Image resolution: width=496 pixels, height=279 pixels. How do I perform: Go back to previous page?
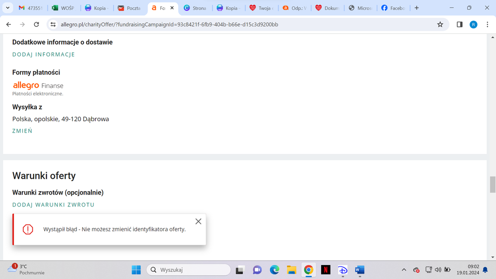click(x=8, y=24)
